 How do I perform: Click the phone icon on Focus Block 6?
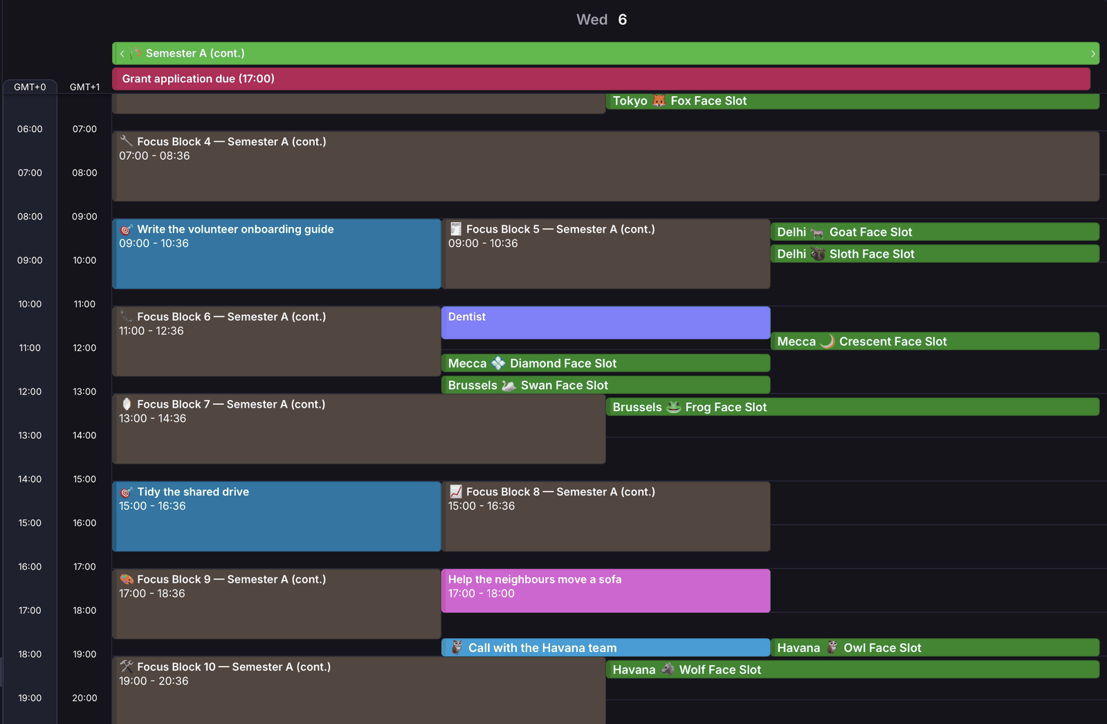coord(126,316)
